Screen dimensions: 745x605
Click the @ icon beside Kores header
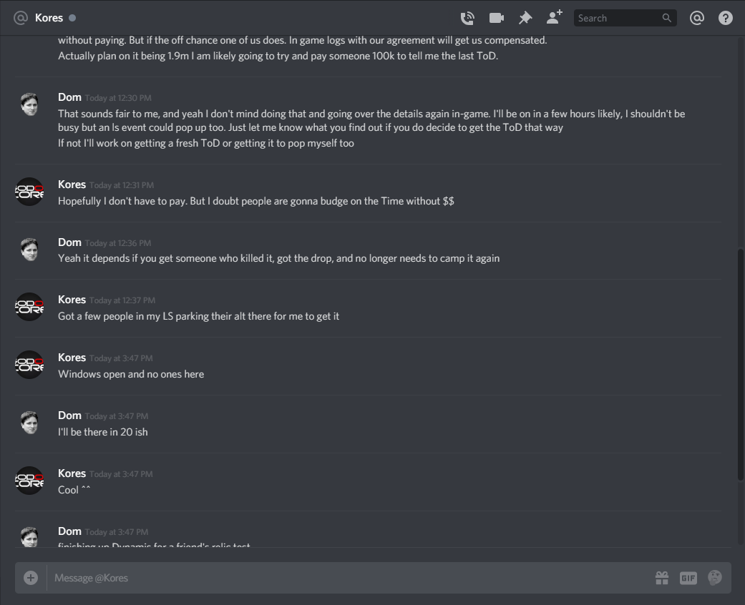coord(21,18)
